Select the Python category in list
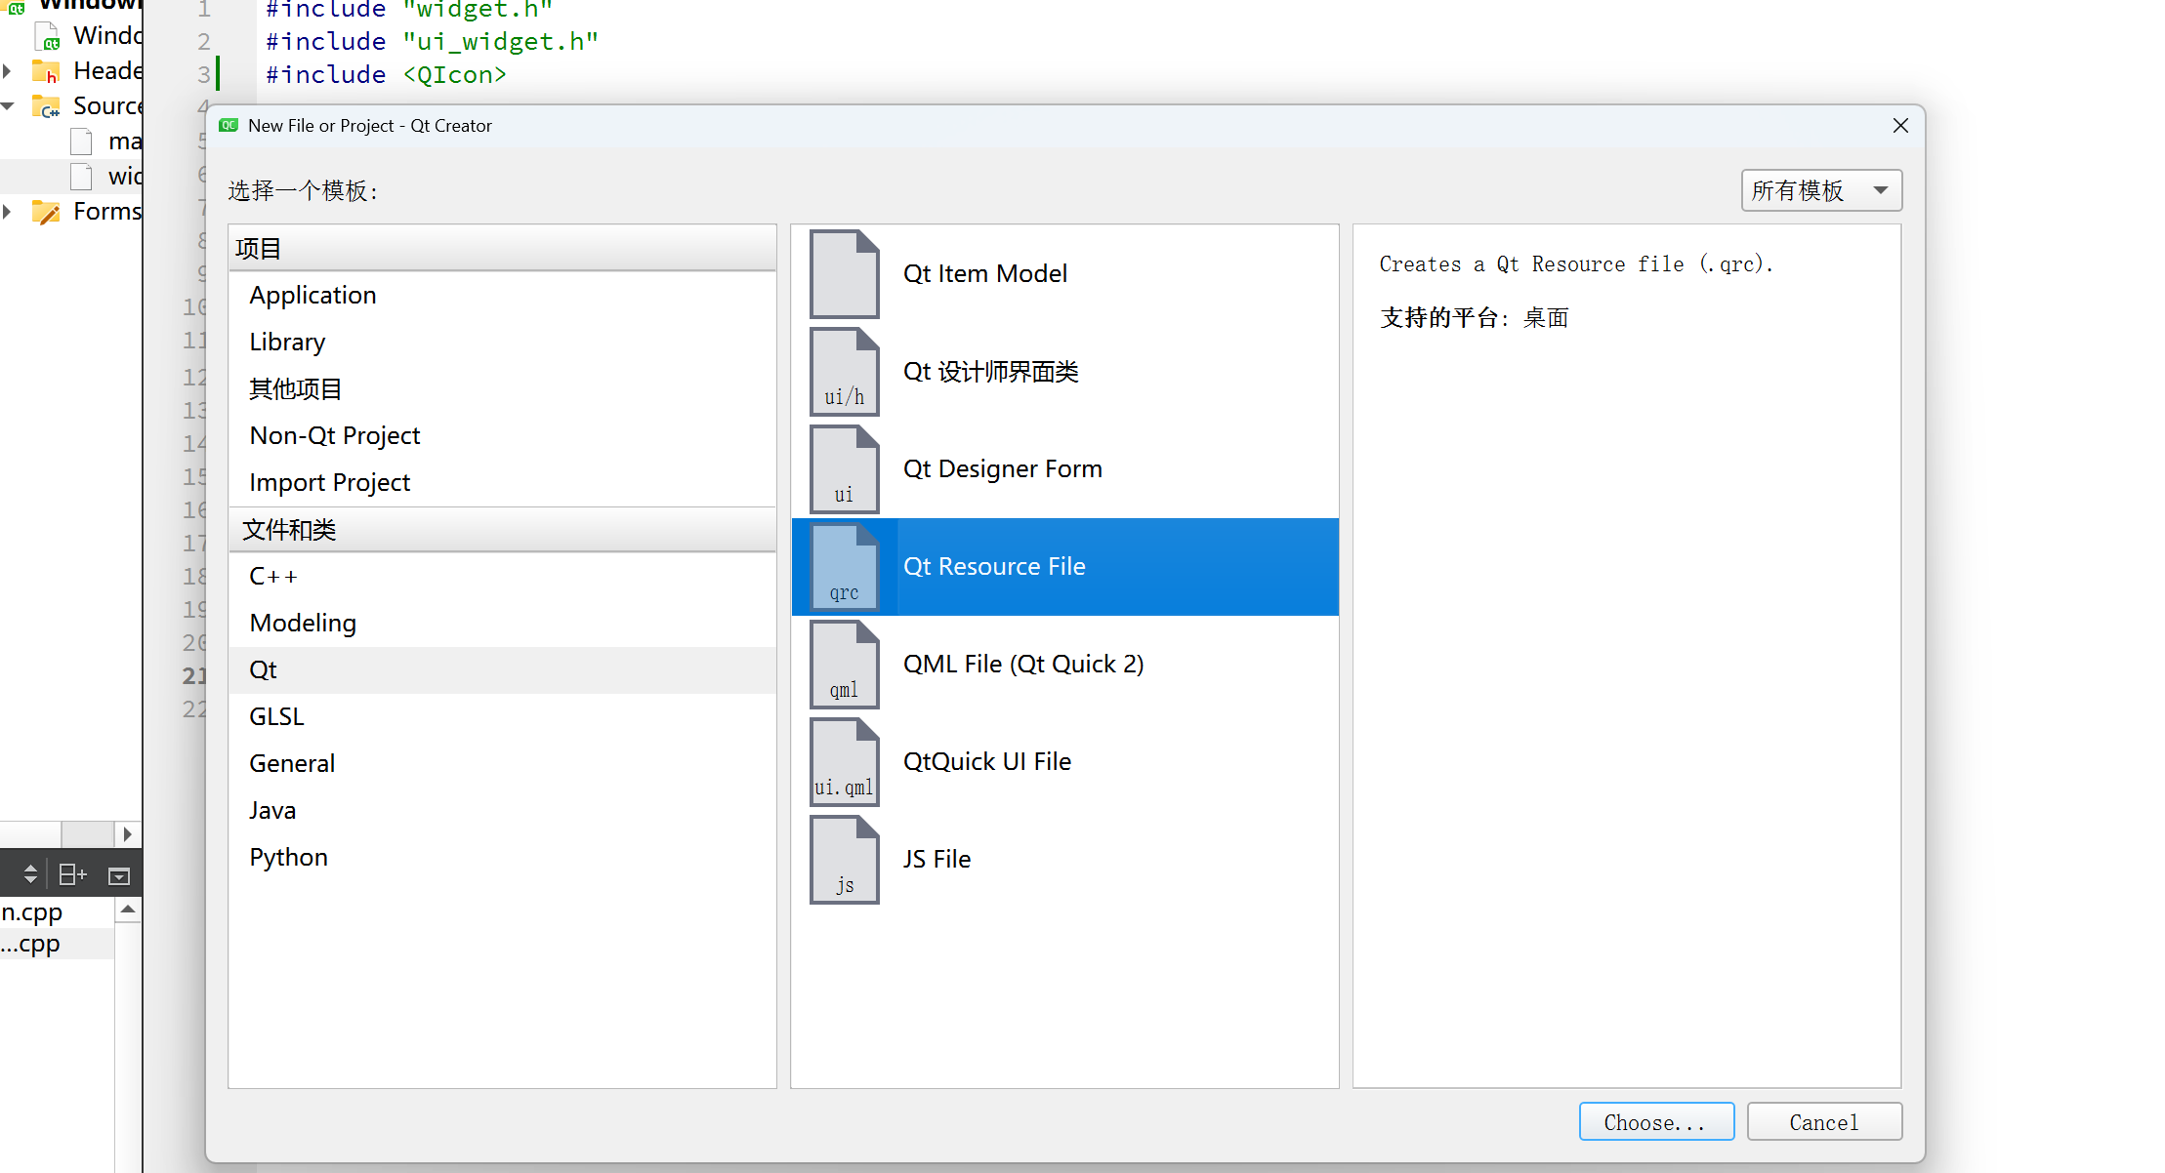This screenshot has width=2165, height=1173. (288, 858)
